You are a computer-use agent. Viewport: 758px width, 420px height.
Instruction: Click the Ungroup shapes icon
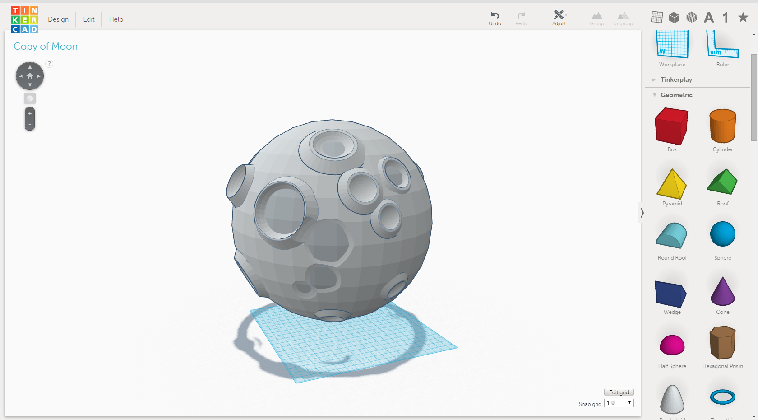tap(623, 19)
